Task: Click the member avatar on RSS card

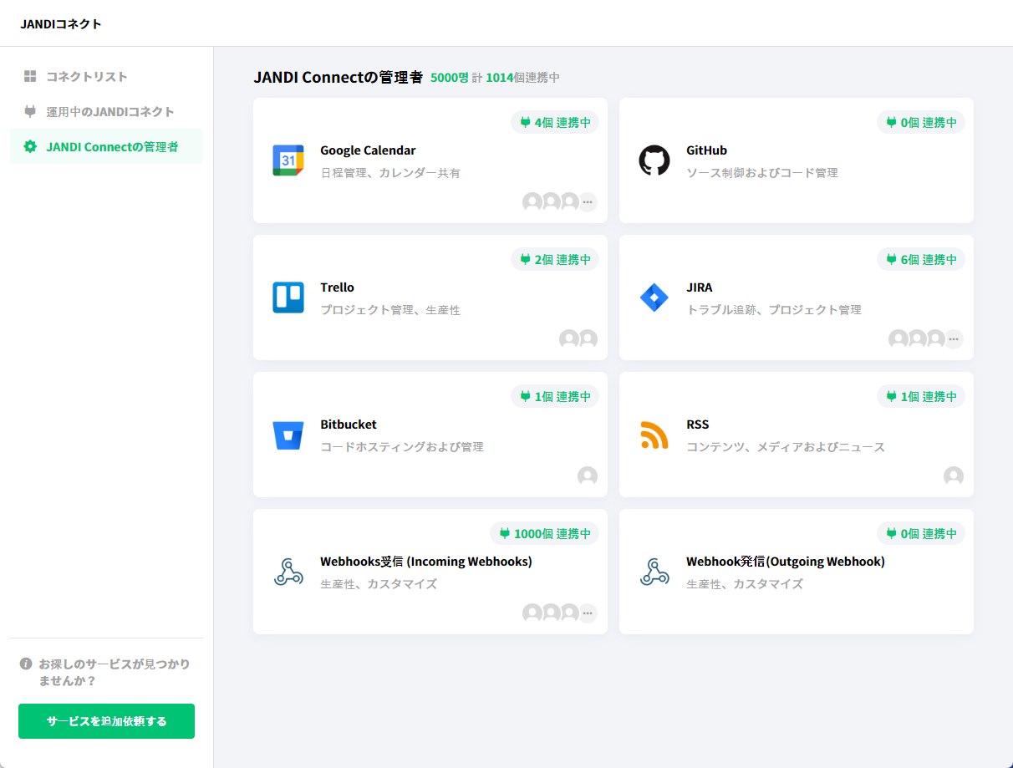Action: point(954,476)
